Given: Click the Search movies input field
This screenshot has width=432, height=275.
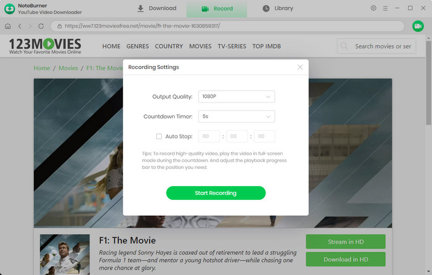Looking at the screenshot, I should click(376, 46).
